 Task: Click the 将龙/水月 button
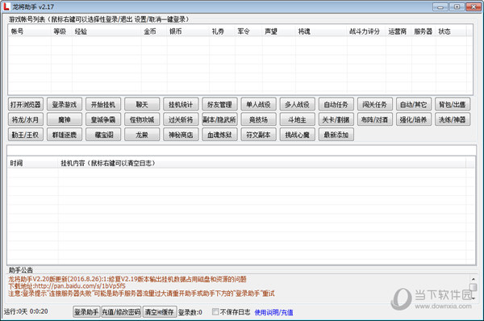tap(26, 119)
